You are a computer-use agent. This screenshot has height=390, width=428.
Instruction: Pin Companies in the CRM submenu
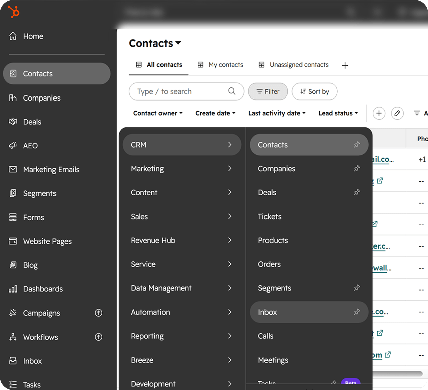click(x=357, y=168)
